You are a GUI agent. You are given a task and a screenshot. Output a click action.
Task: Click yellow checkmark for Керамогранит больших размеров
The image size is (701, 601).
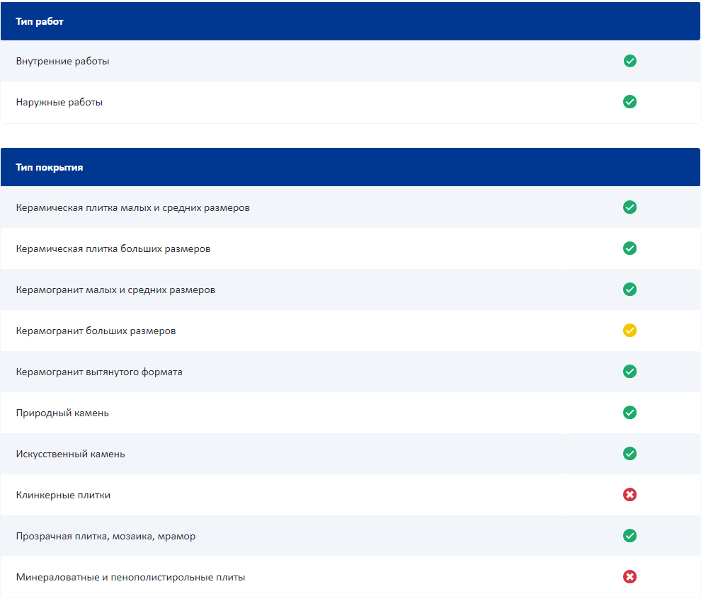pyautogui.click(x=629, y=331)
